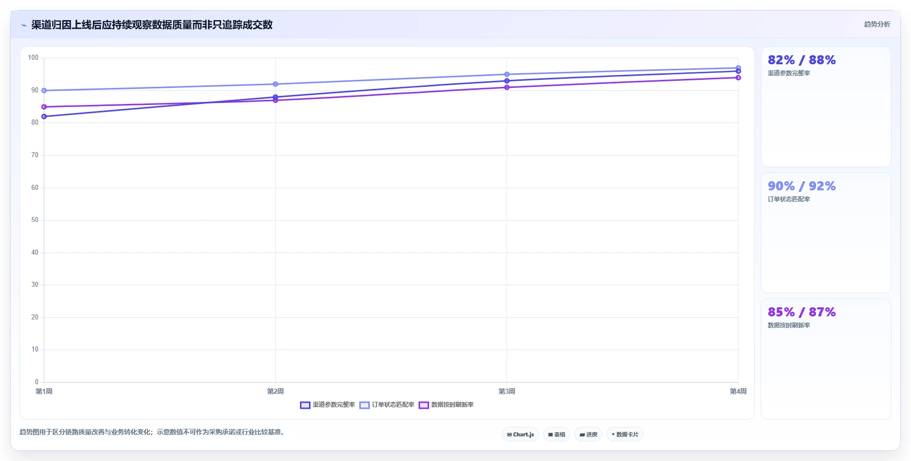Click the 渠道参数完整率 data point at 第1周
This screenshot has height=461, width=911.
[x=44, y=117]
